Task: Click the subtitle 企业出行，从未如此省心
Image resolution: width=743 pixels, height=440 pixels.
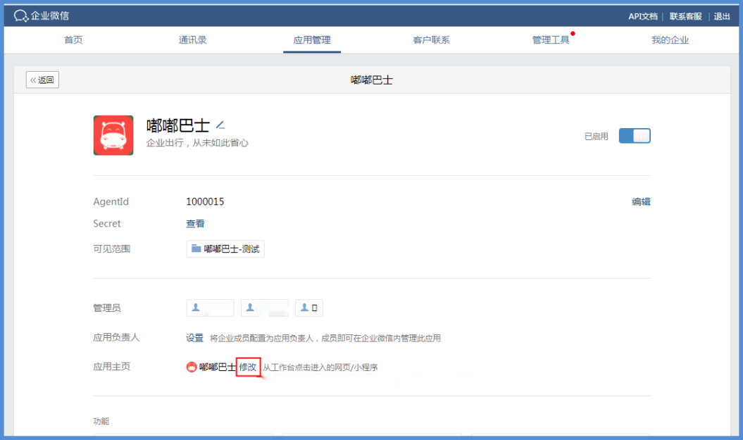Action: tap(197, 143)
